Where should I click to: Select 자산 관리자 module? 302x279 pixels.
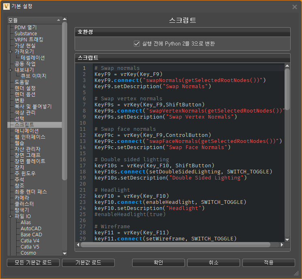point(28,149)
